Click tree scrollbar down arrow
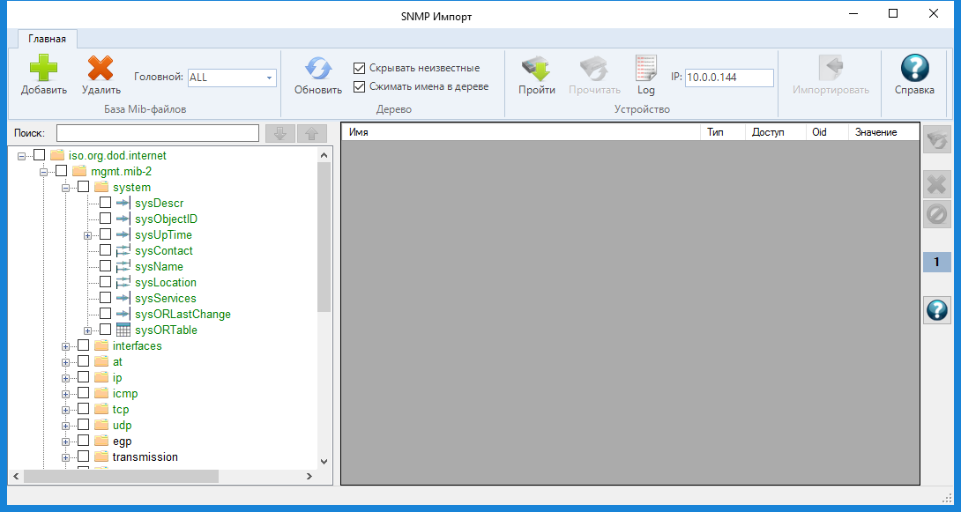 [324, 462]
